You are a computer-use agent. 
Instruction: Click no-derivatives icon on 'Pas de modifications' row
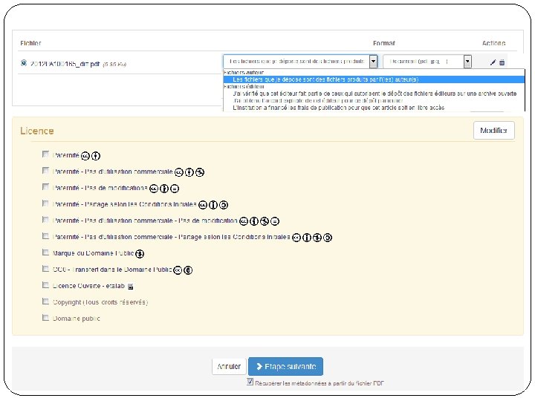(175, 188)
